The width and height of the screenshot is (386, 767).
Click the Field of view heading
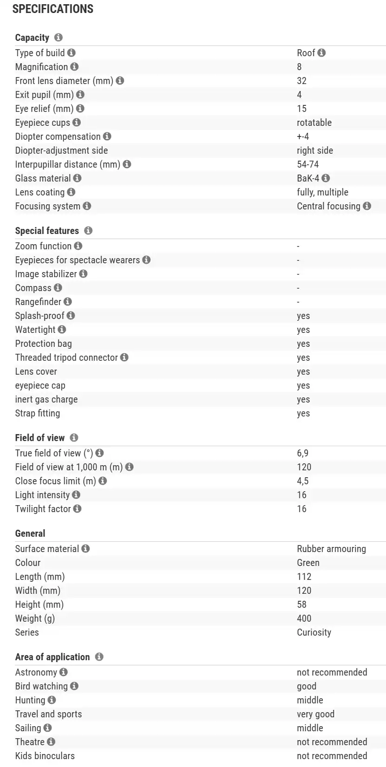point(40,438)
